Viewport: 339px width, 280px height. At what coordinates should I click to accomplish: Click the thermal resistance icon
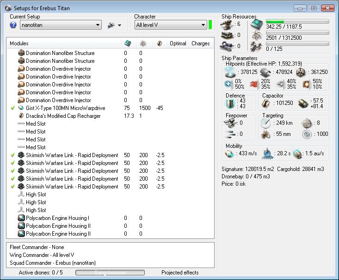253,84
